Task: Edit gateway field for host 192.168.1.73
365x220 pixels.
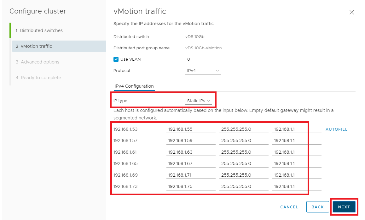Action: point(297,186)
